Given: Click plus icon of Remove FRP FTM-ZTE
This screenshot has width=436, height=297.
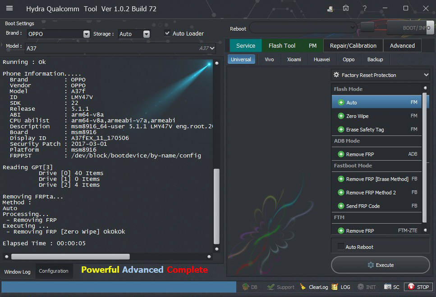Looking at the screenshot, I should [341, 231].
